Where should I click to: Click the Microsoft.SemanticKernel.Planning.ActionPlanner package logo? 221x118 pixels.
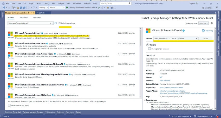click(10, 85)
